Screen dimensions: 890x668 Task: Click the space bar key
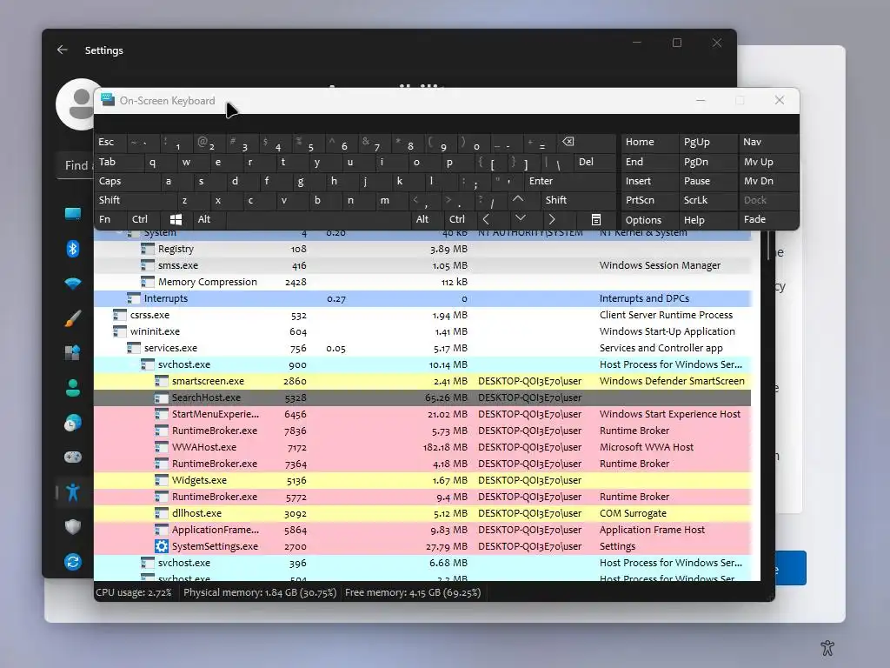click(x=318, y=219)
